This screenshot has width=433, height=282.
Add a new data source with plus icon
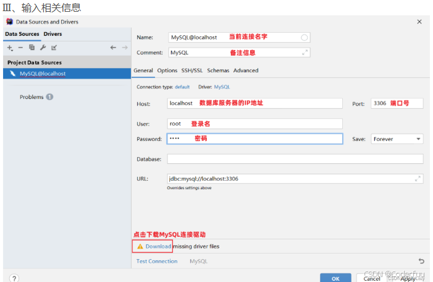pos(10,48)
